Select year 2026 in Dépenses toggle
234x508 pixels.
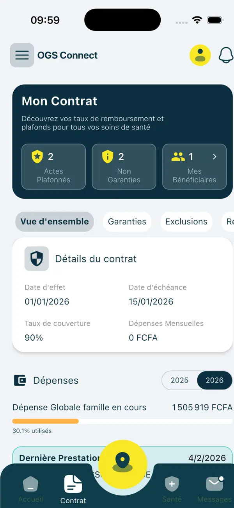click(x=214, y=380)
